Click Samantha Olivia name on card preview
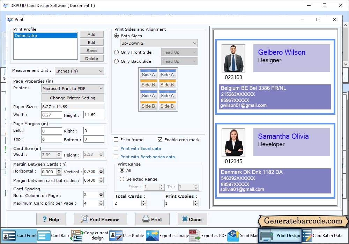Screen dimensions: 349x244 click(x=283, y=136)
